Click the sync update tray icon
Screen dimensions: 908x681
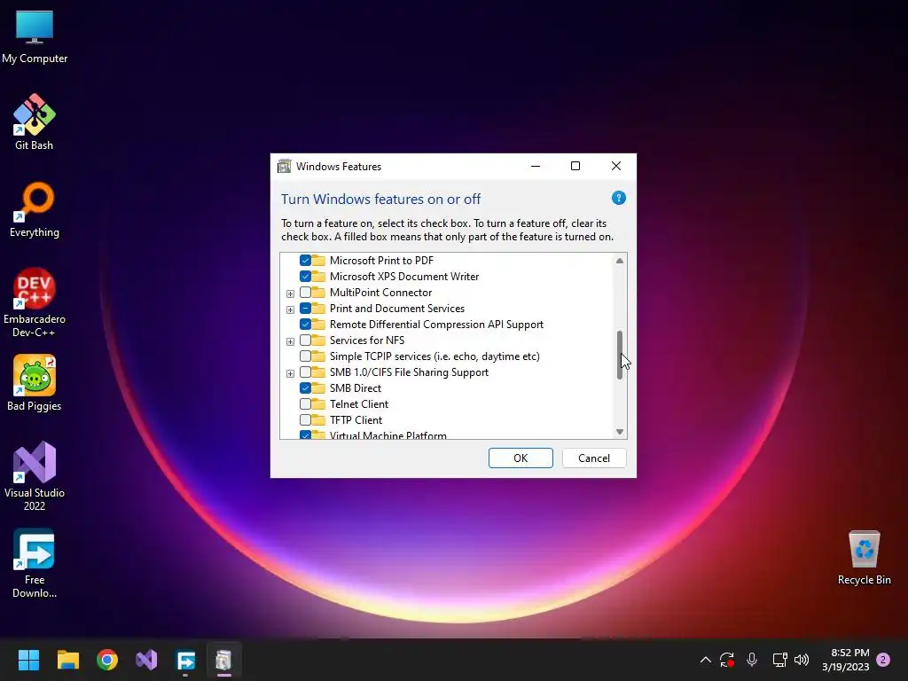point(727,660)
